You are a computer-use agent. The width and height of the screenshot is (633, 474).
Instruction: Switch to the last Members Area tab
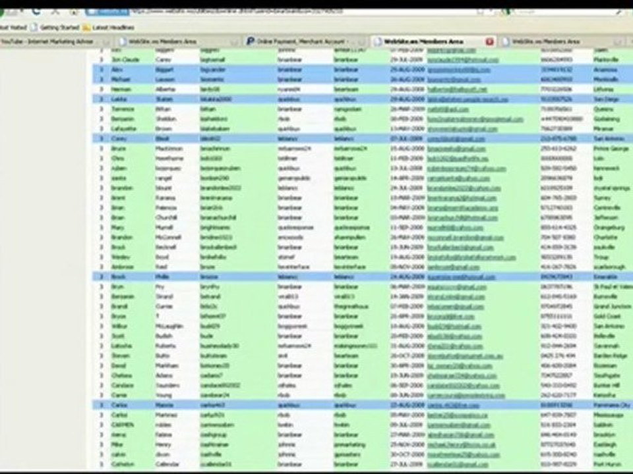(562, 41)
